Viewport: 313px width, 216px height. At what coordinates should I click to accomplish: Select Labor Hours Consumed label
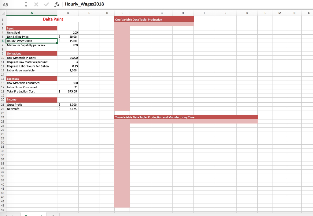[x=32, y=87]
